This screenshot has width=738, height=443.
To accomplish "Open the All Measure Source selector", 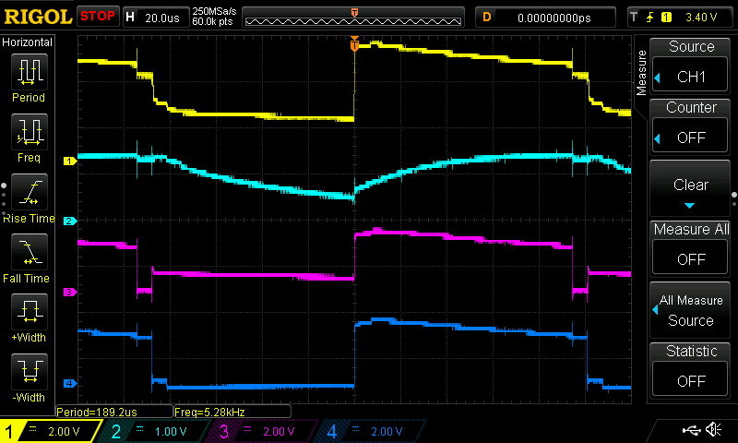I will click(690, 310).
